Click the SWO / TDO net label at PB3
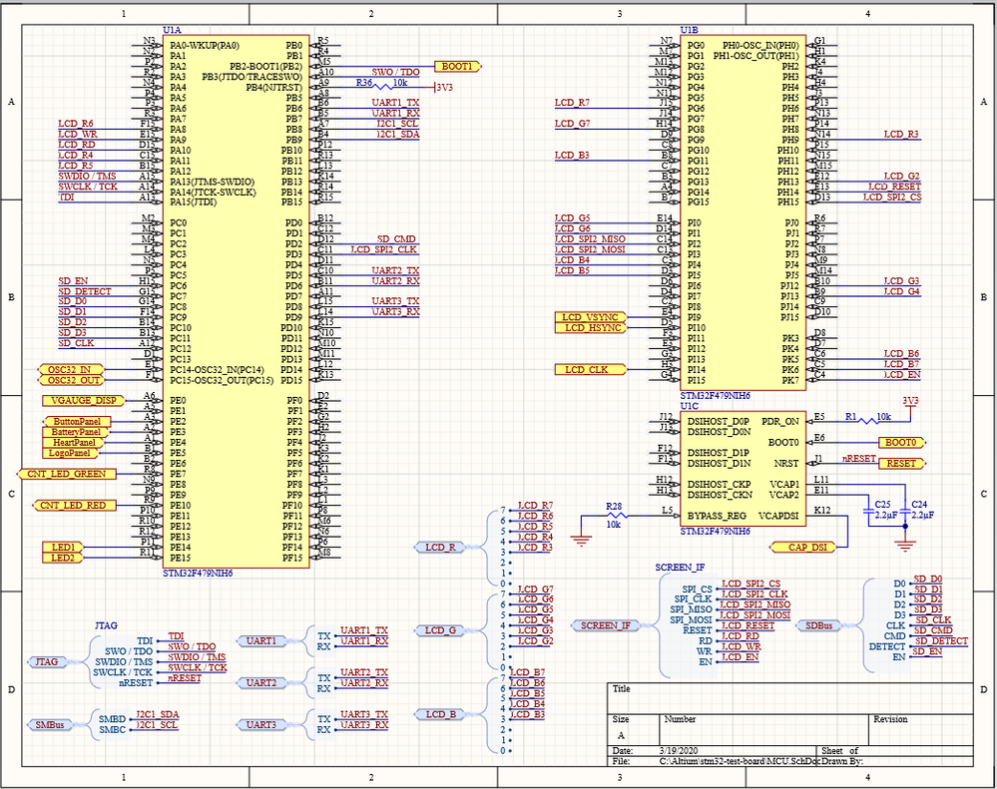997x789 pixels. point(395,72)
